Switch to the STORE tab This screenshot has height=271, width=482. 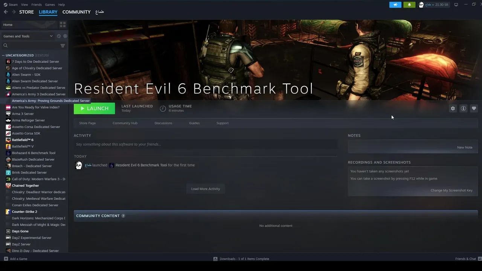(26, 12)
